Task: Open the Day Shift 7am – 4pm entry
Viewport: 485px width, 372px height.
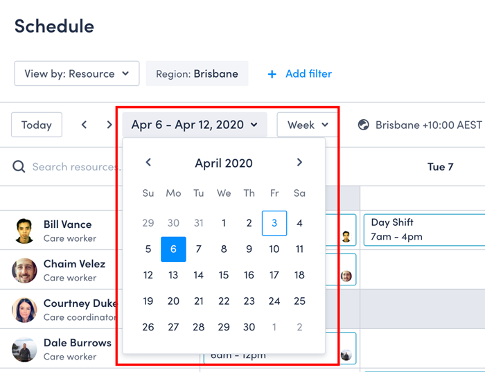Action: (424, 230)
